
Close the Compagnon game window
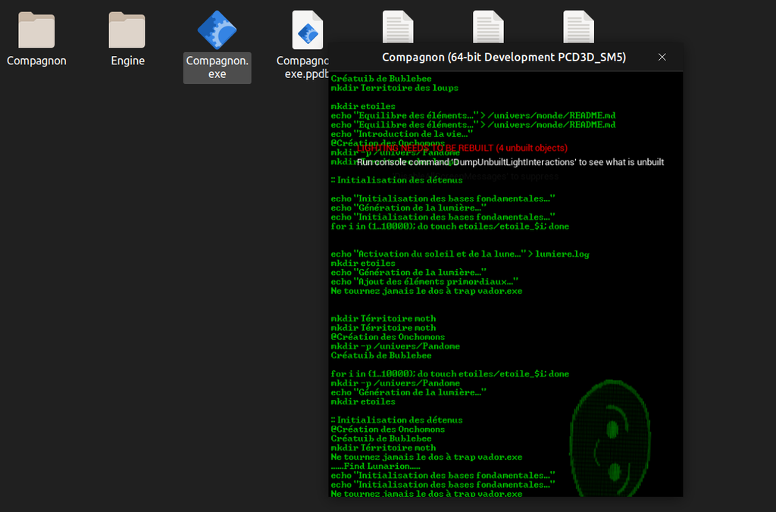coord(662,58)
